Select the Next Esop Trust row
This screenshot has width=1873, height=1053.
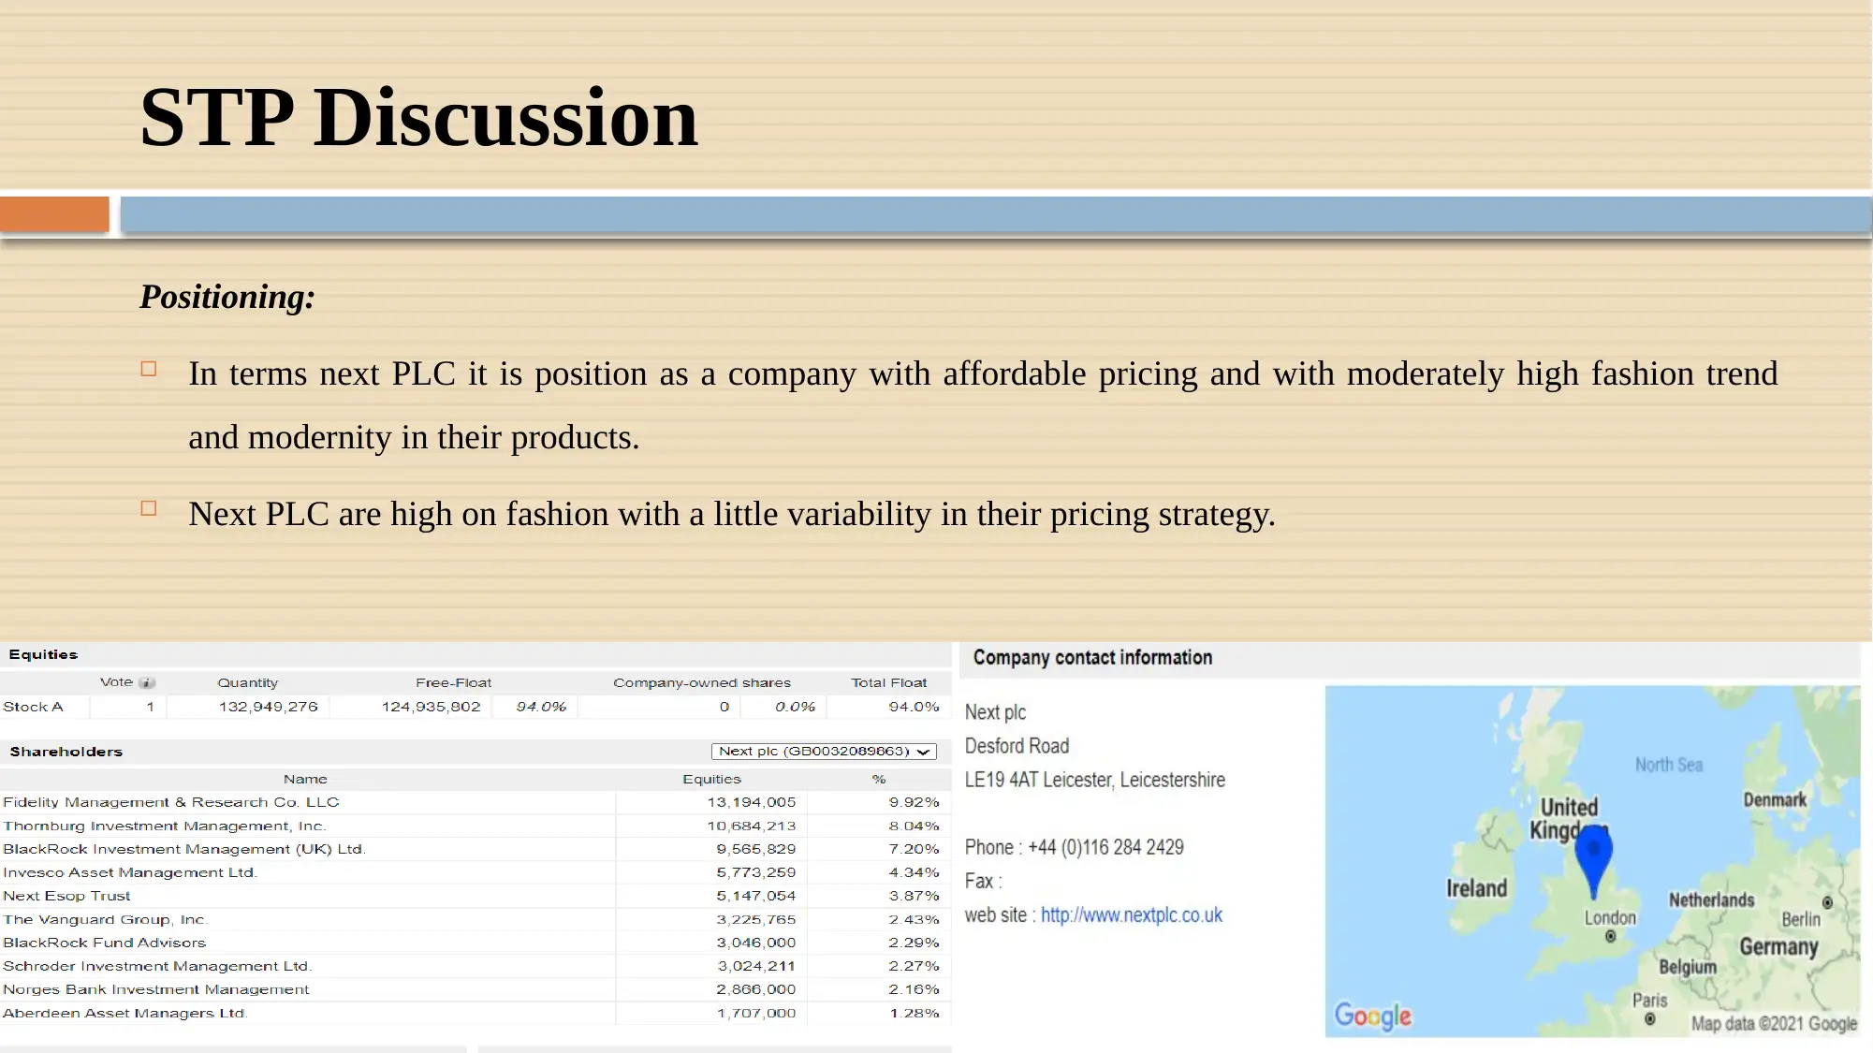click(x=476, y=896)
